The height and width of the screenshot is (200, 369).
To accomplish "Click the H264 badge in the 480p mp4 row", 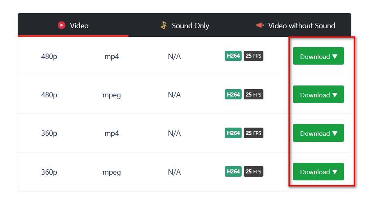I will click(233, 56).
